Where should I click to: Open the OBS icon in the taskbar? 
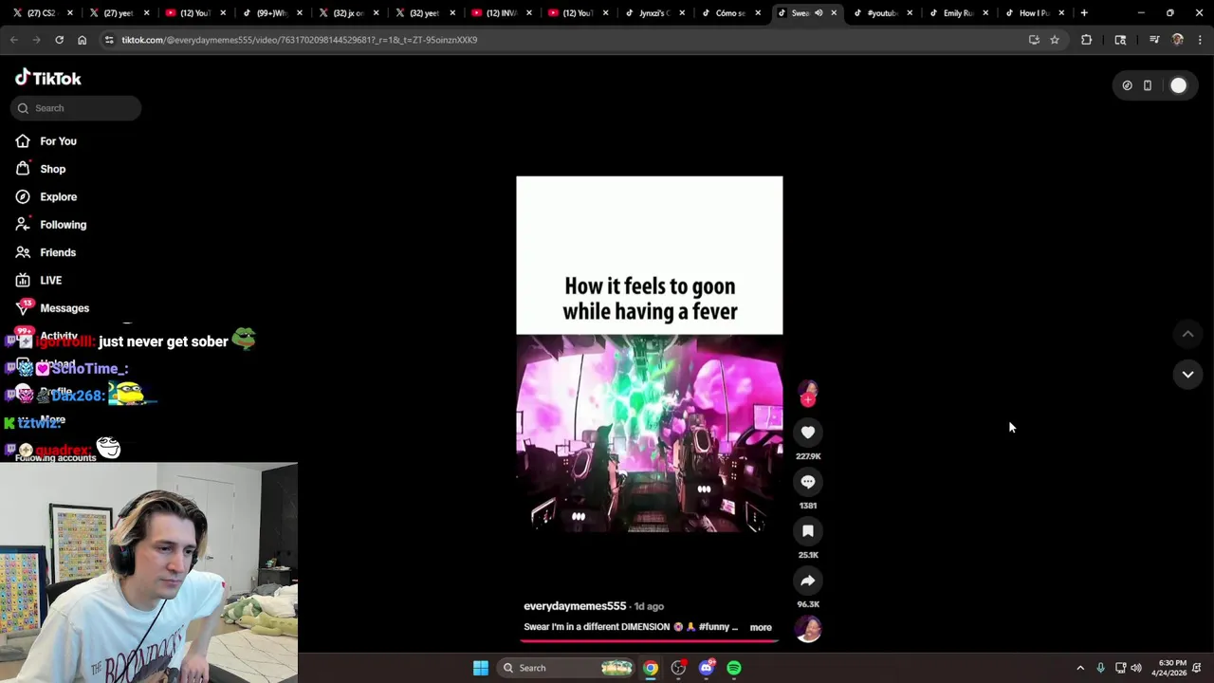[678, 668]
